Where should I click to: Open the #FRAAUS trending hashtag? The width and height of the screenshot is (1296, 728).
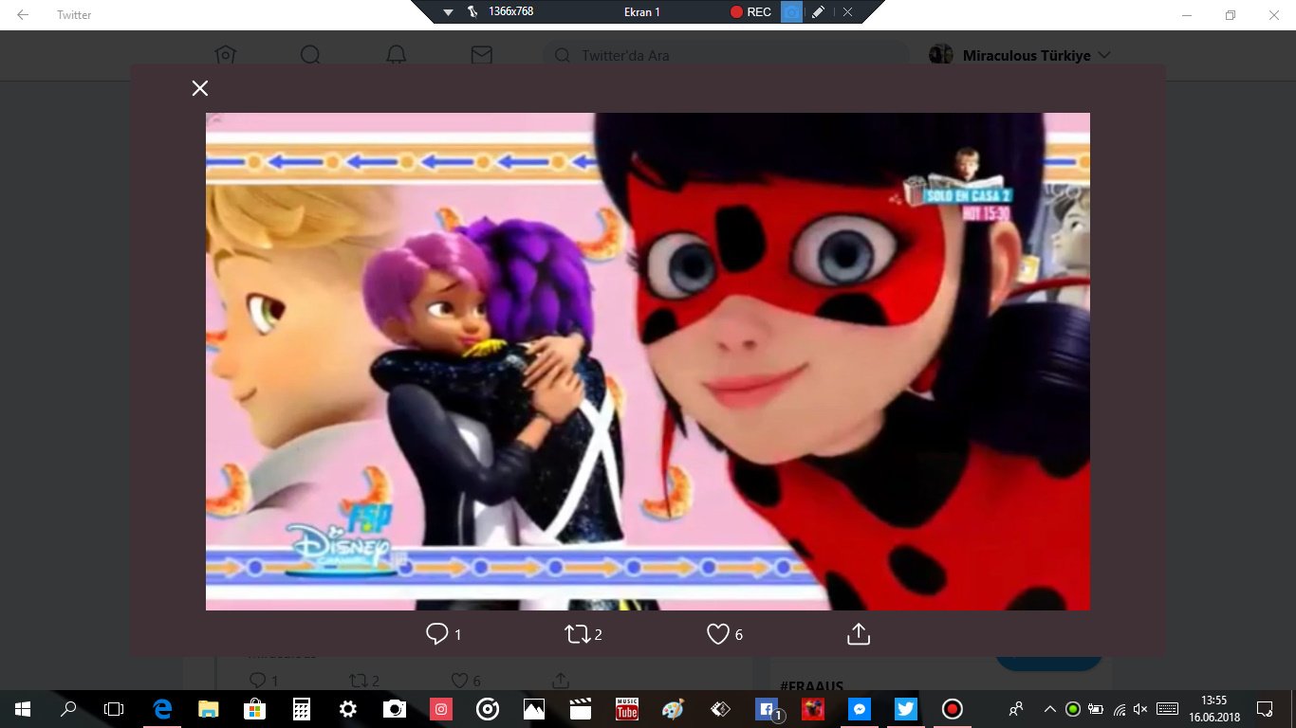click(812, 685)
